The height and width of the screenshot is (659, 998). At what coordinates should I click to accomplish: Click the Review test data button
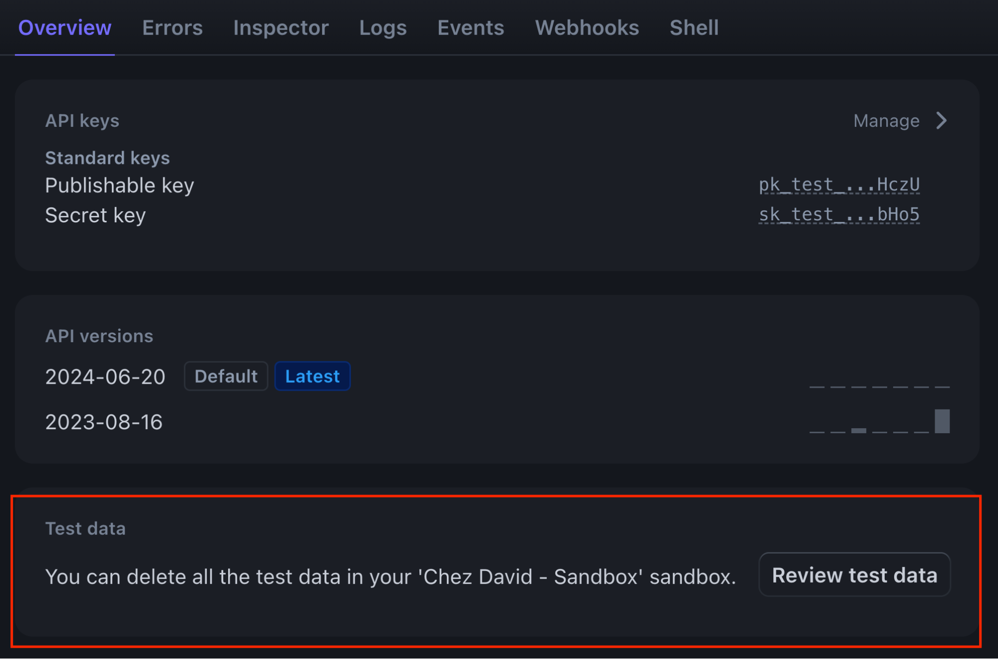(x=854, y=575)
